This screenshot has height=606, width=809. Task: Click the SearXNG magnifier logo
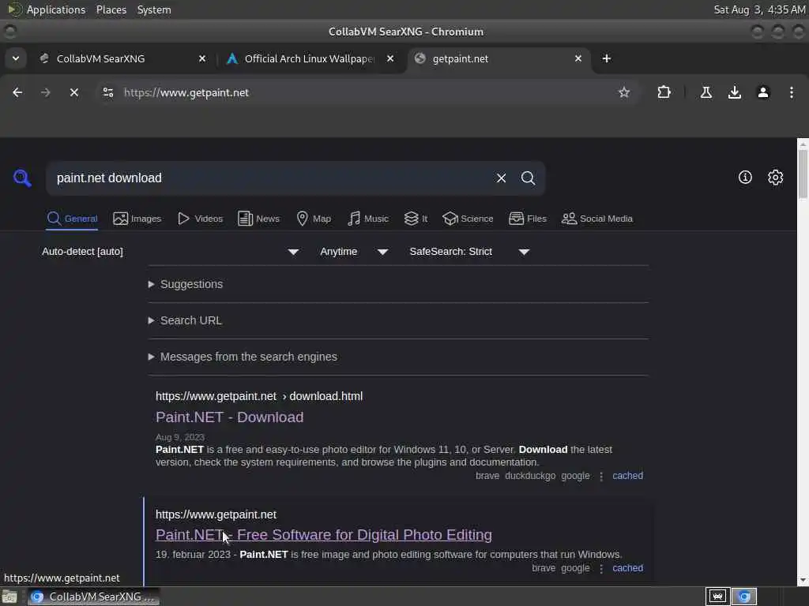(22, 178)
